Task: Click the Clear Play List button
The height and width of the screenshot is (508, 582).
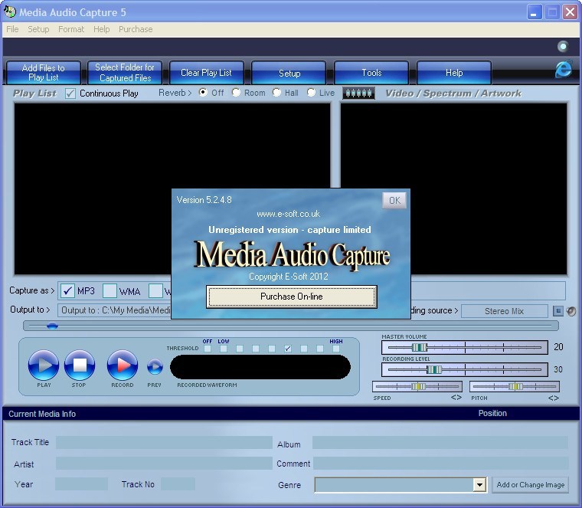Action: (206, 73)
